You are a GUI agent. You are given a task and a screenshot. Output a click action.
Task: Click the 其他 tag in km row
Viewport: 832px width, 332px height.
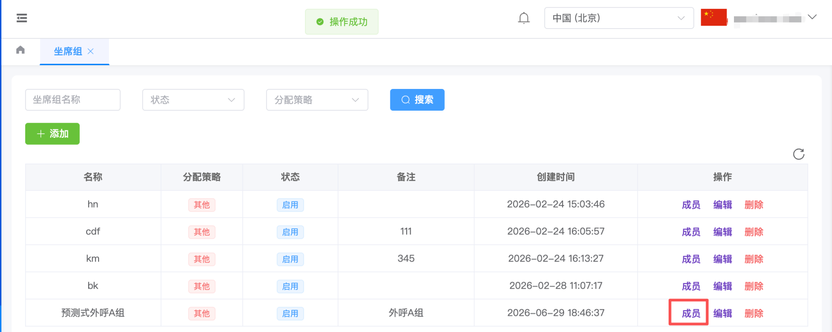tap(202, 259)
